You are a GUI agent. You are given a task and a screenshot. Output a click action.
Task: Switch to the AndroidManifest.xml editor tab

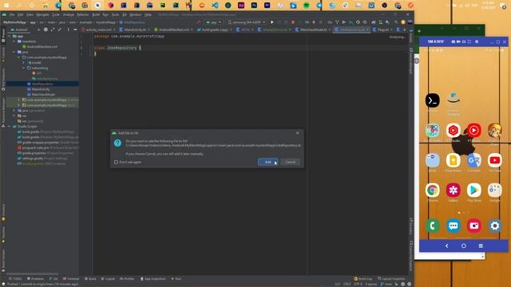tap(173, 29)
